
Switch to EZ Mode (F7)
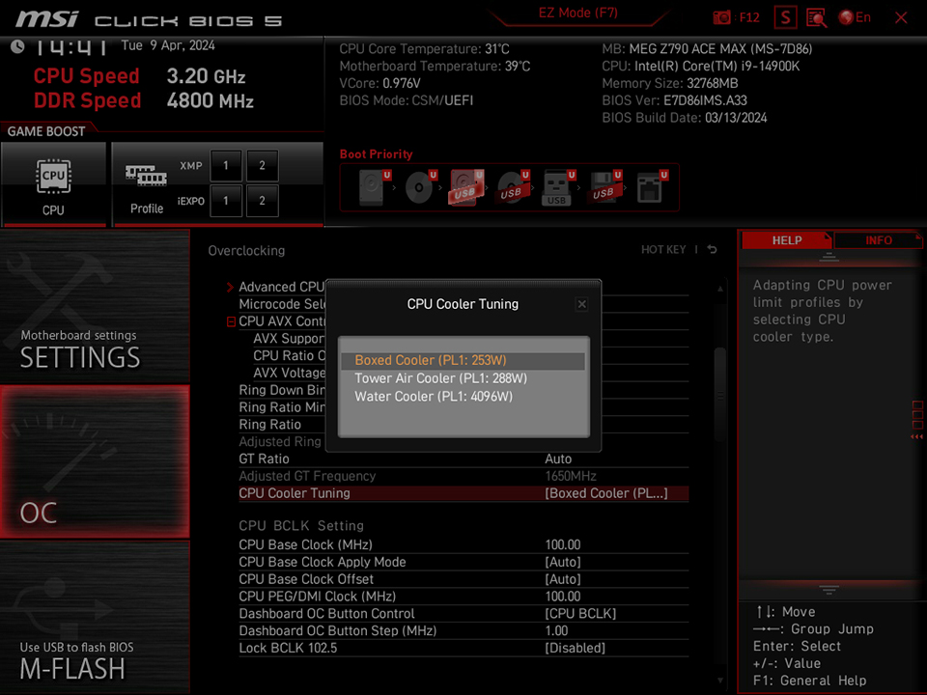pos(577,13)
